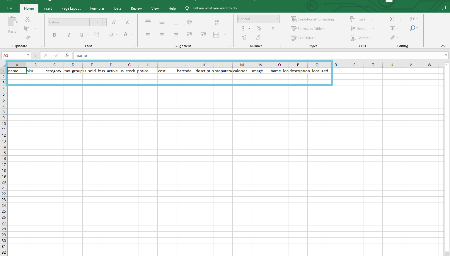This screenshot has width=450, height=256.
Task: Click the Insert cells button
Action: [x=357, y=19]
